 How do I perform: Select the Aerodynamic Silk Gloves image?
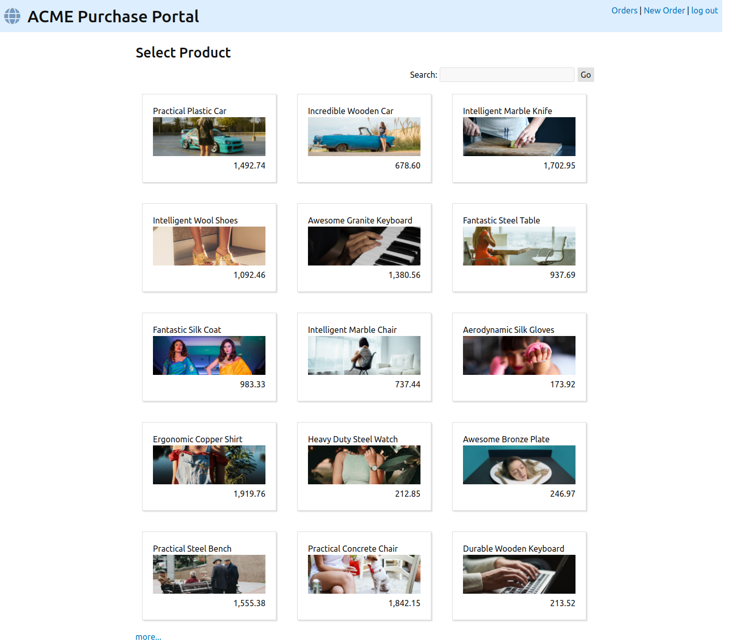tap(519, 355)
